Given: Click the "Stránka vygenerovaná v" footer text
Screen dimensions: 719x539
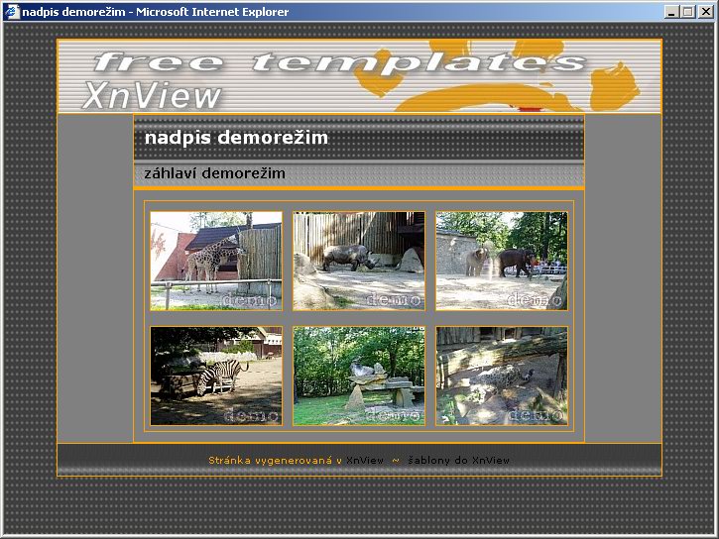Looking at the screenshot, I should (275, 461).
